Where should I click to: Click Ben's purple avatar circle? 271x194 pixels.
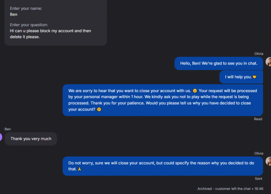(1, 137)
